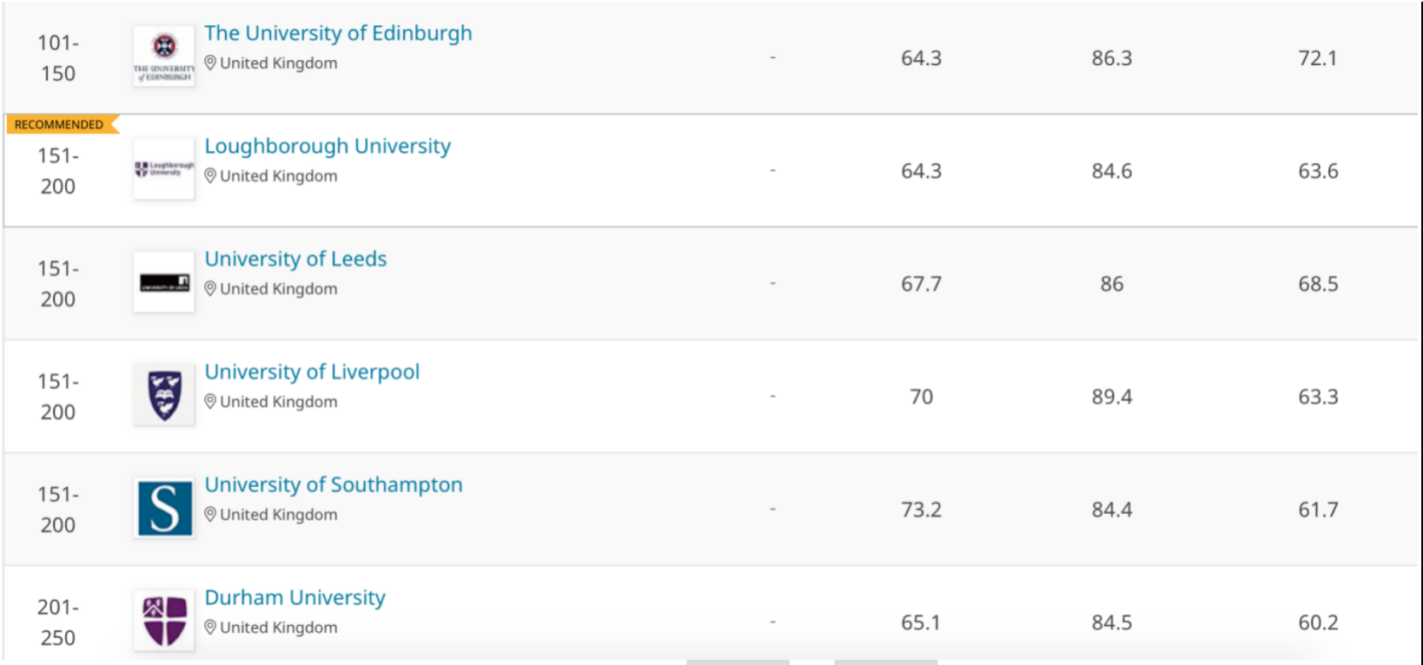Open the Loughborough University link

click(328, 146)
